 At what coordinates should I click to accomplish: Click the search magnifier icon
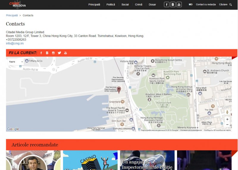(230, 4)
